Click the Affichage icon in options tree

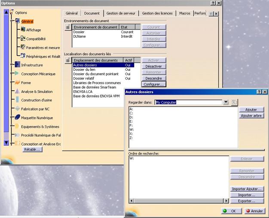click(23, 30)
